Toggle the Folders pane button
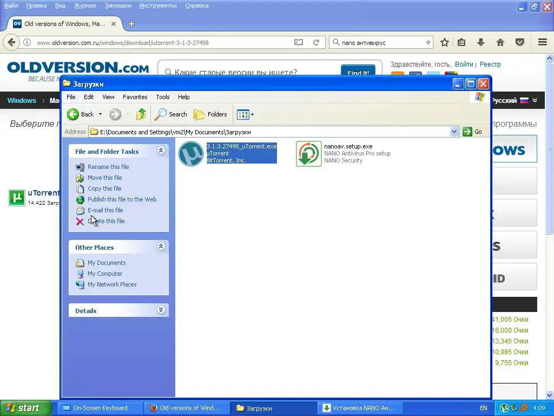554x416 pixels. pos(210,114)
